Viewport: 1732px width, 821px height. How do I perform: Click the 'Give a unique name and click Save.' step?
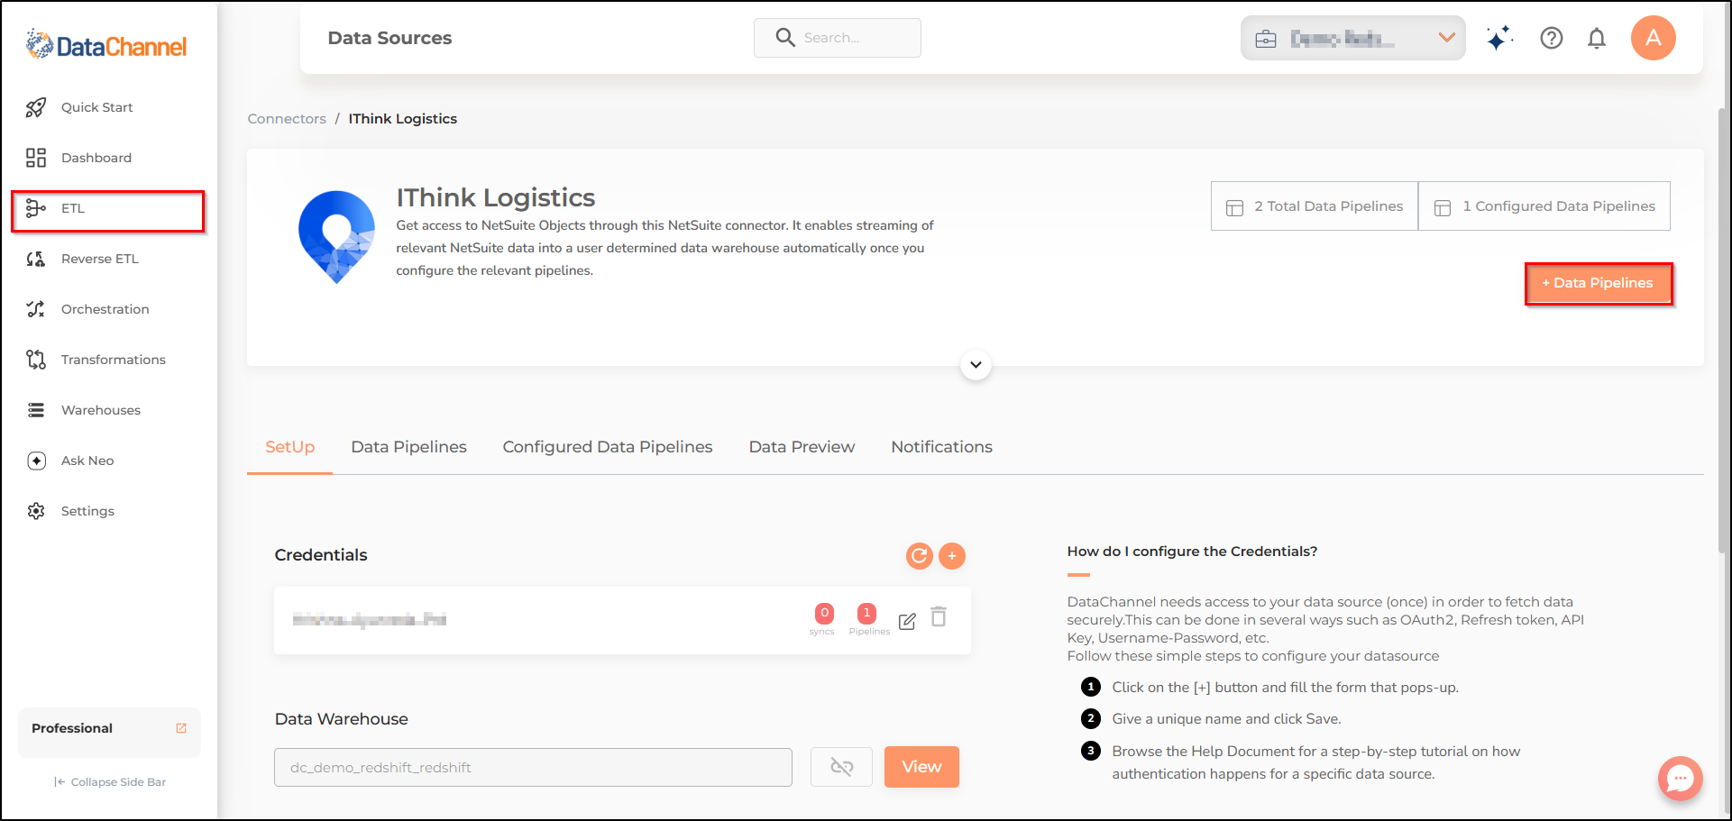[x=1226, y=719]
